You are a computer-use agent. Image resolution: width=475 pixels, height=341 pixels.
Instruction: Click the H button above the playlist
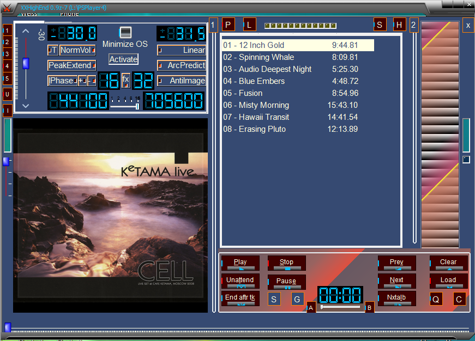coord(399,25)
